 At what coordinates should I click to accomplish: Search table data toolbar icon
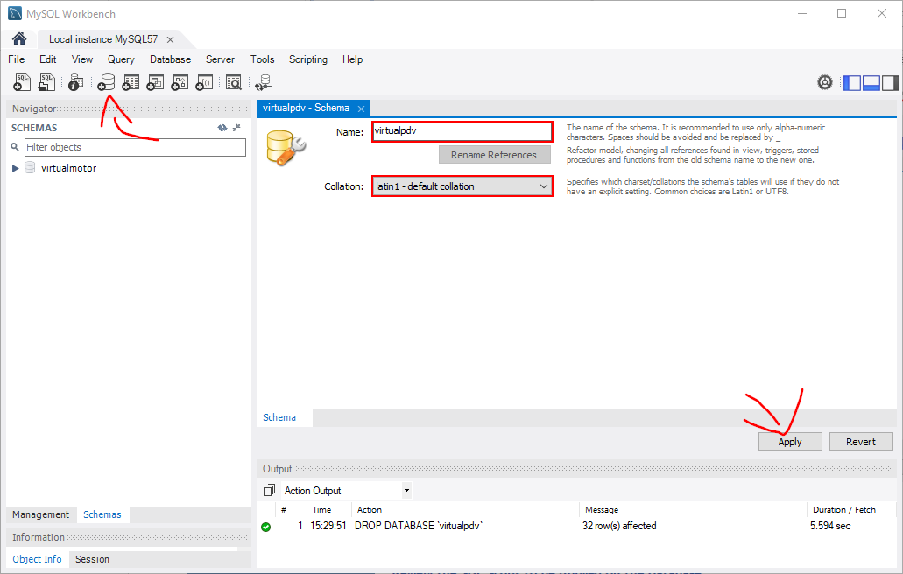pyautogui.click(x=233, y=82)
